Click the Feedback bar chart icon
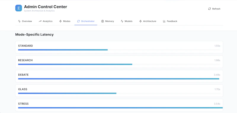237x113 pixels. (164, 21)
